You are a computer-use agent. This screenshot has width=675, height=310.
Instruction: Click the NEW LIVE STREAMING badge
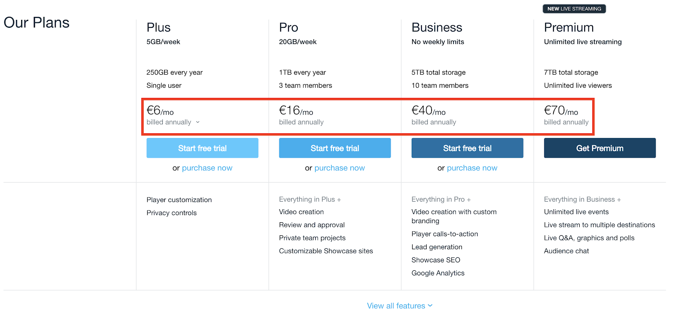tap(574, 9)
